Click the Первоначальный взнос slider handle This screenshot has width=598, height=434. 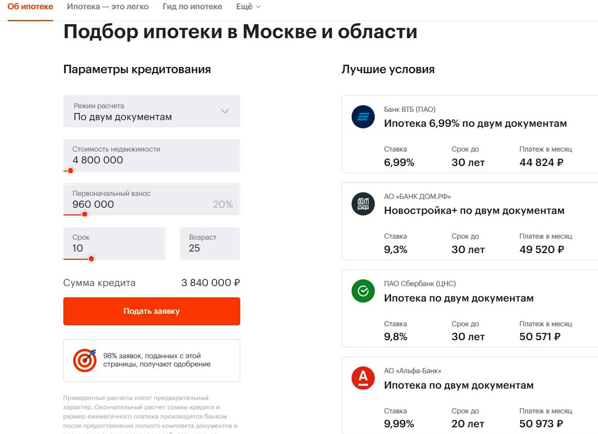click(x=85, y=214)
